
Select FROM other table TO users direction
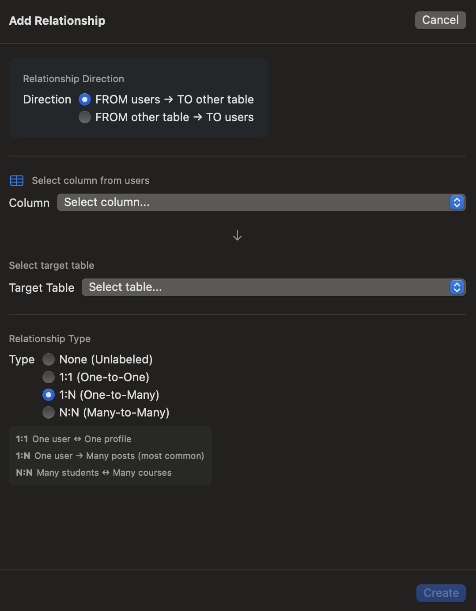(85, 117)
